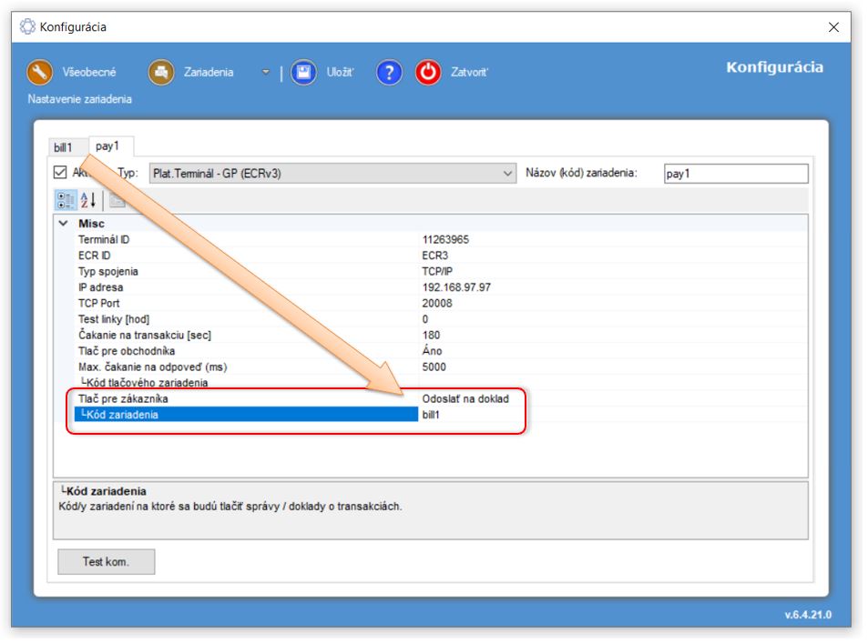Click the Zatvoriť text label in toolbar
Viewport: 868px width, 643px height.
click(x=469, y=73)
